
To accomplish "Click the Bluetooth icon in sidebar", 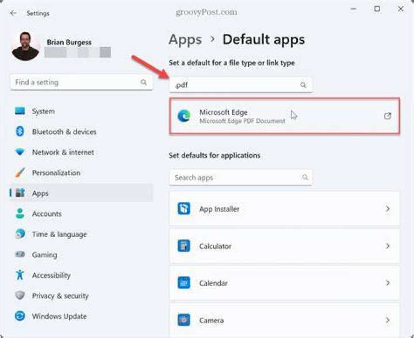I will click(20, 131).
